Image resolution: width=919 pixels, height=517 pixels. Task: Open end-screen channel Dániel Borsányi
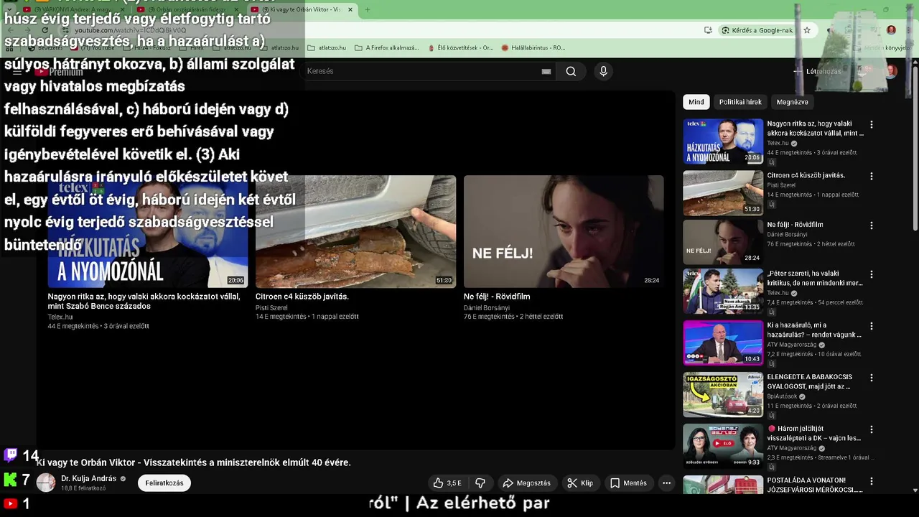click(487, 307)
